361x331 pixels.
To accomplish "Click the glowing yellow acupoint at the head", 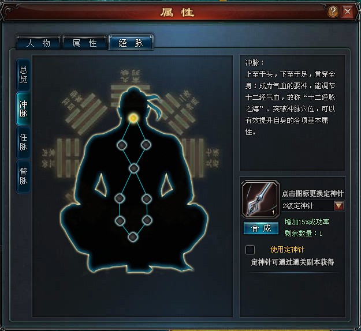I will click(x=133, y=118).
